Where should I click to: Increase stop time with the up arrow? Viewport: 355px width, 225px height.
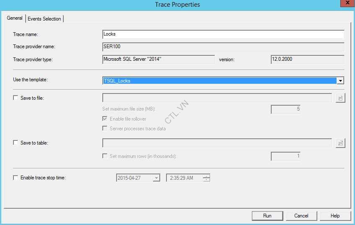click(206, 176)
